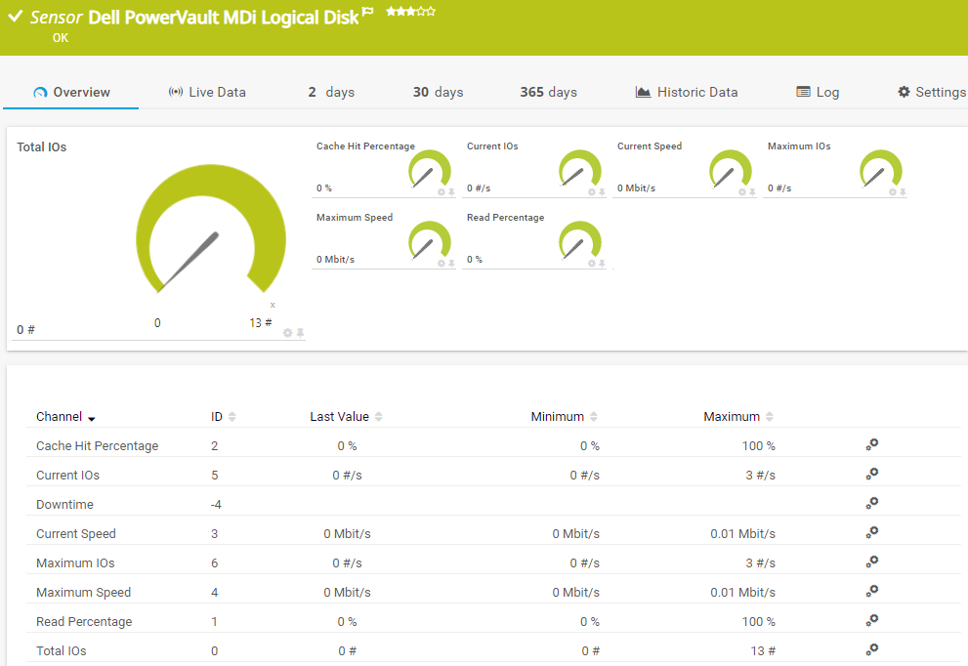This screenshot has height=666, width=968.
Task: Sort table by Channel column arrow
Action: (x=92, y=418)
